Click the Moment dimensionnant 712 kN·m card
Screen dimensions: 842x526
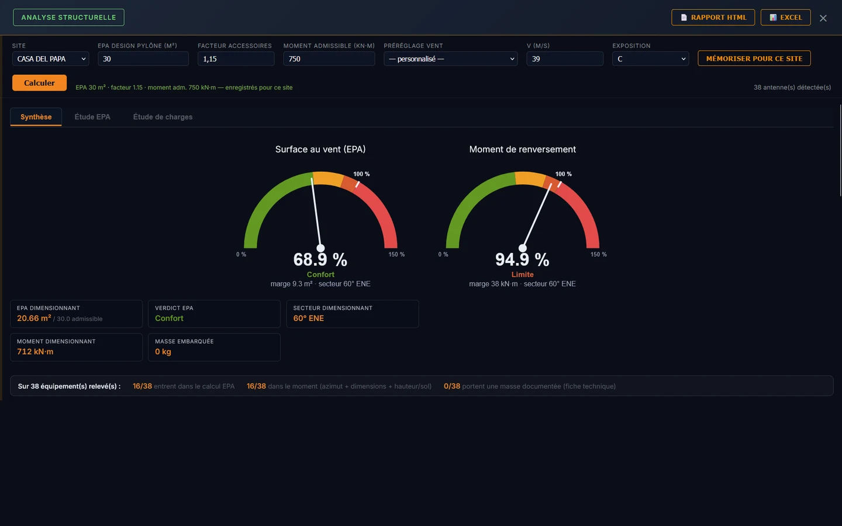tap(76, 347)
